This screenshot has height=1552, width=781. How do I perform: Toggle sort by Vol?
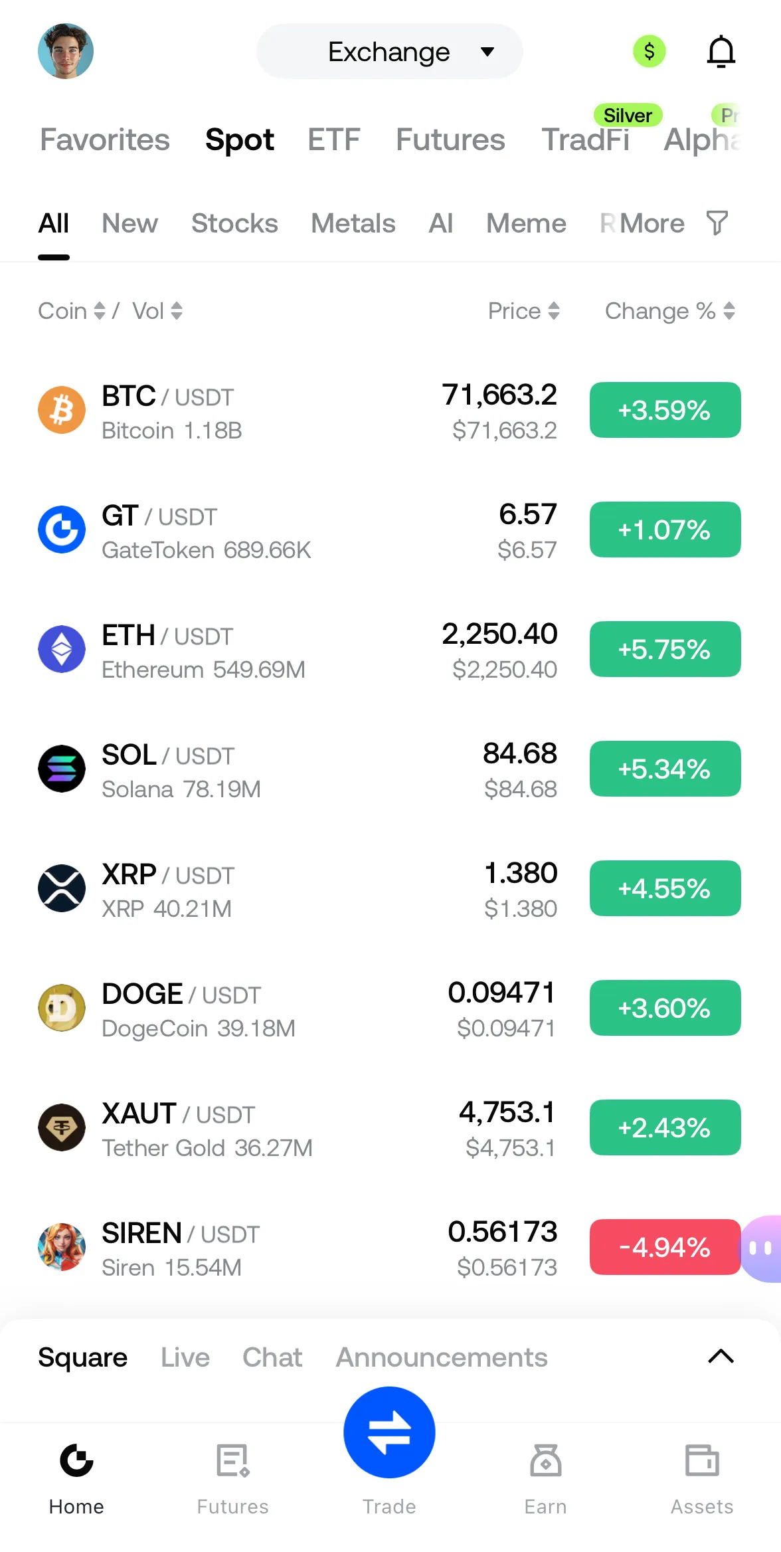click(157, 311)
